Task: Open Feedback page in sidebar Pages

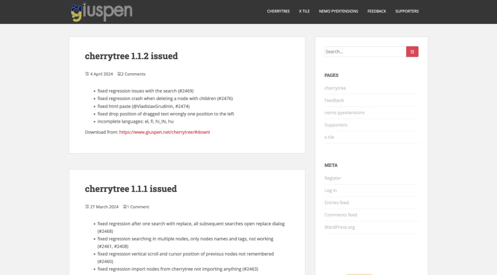Action: tap(334, 100)
